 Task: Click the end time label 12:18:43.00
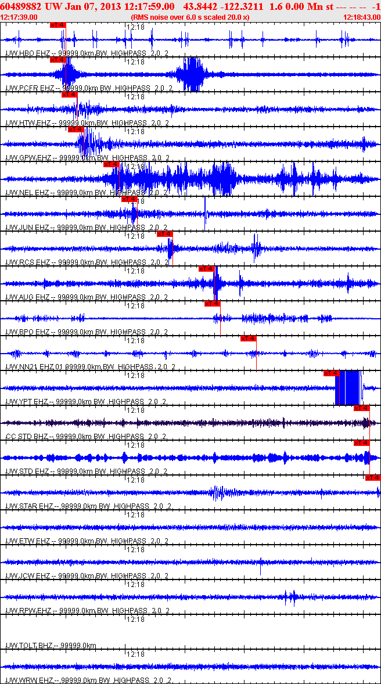361,17
